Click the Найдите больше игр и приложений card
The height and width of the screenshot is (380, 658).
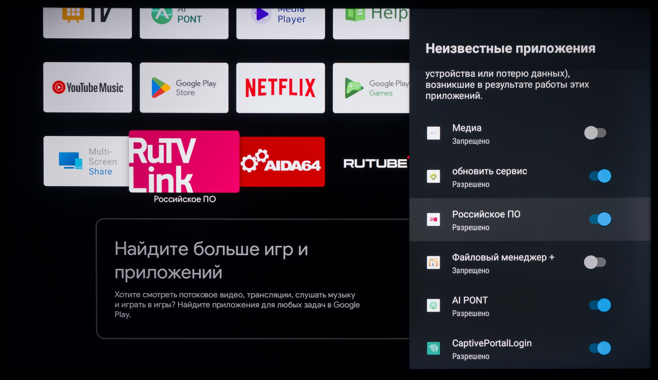point(253,279)
